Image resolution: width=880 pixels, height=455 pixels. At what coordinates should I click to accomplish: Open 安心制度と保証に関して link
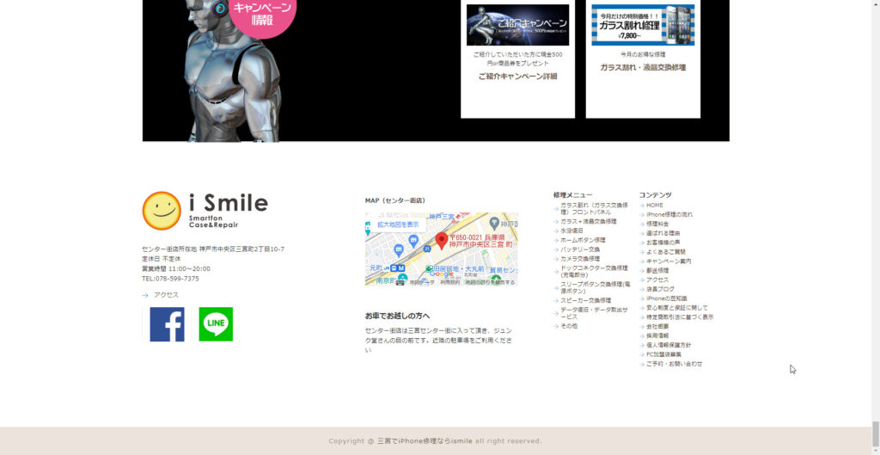(677, 308)
